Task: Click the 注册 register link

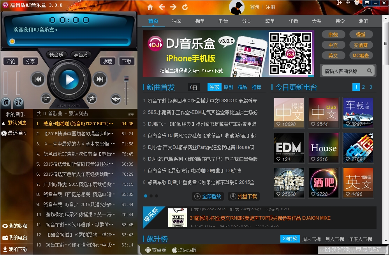Action: (x=270, y=7)
